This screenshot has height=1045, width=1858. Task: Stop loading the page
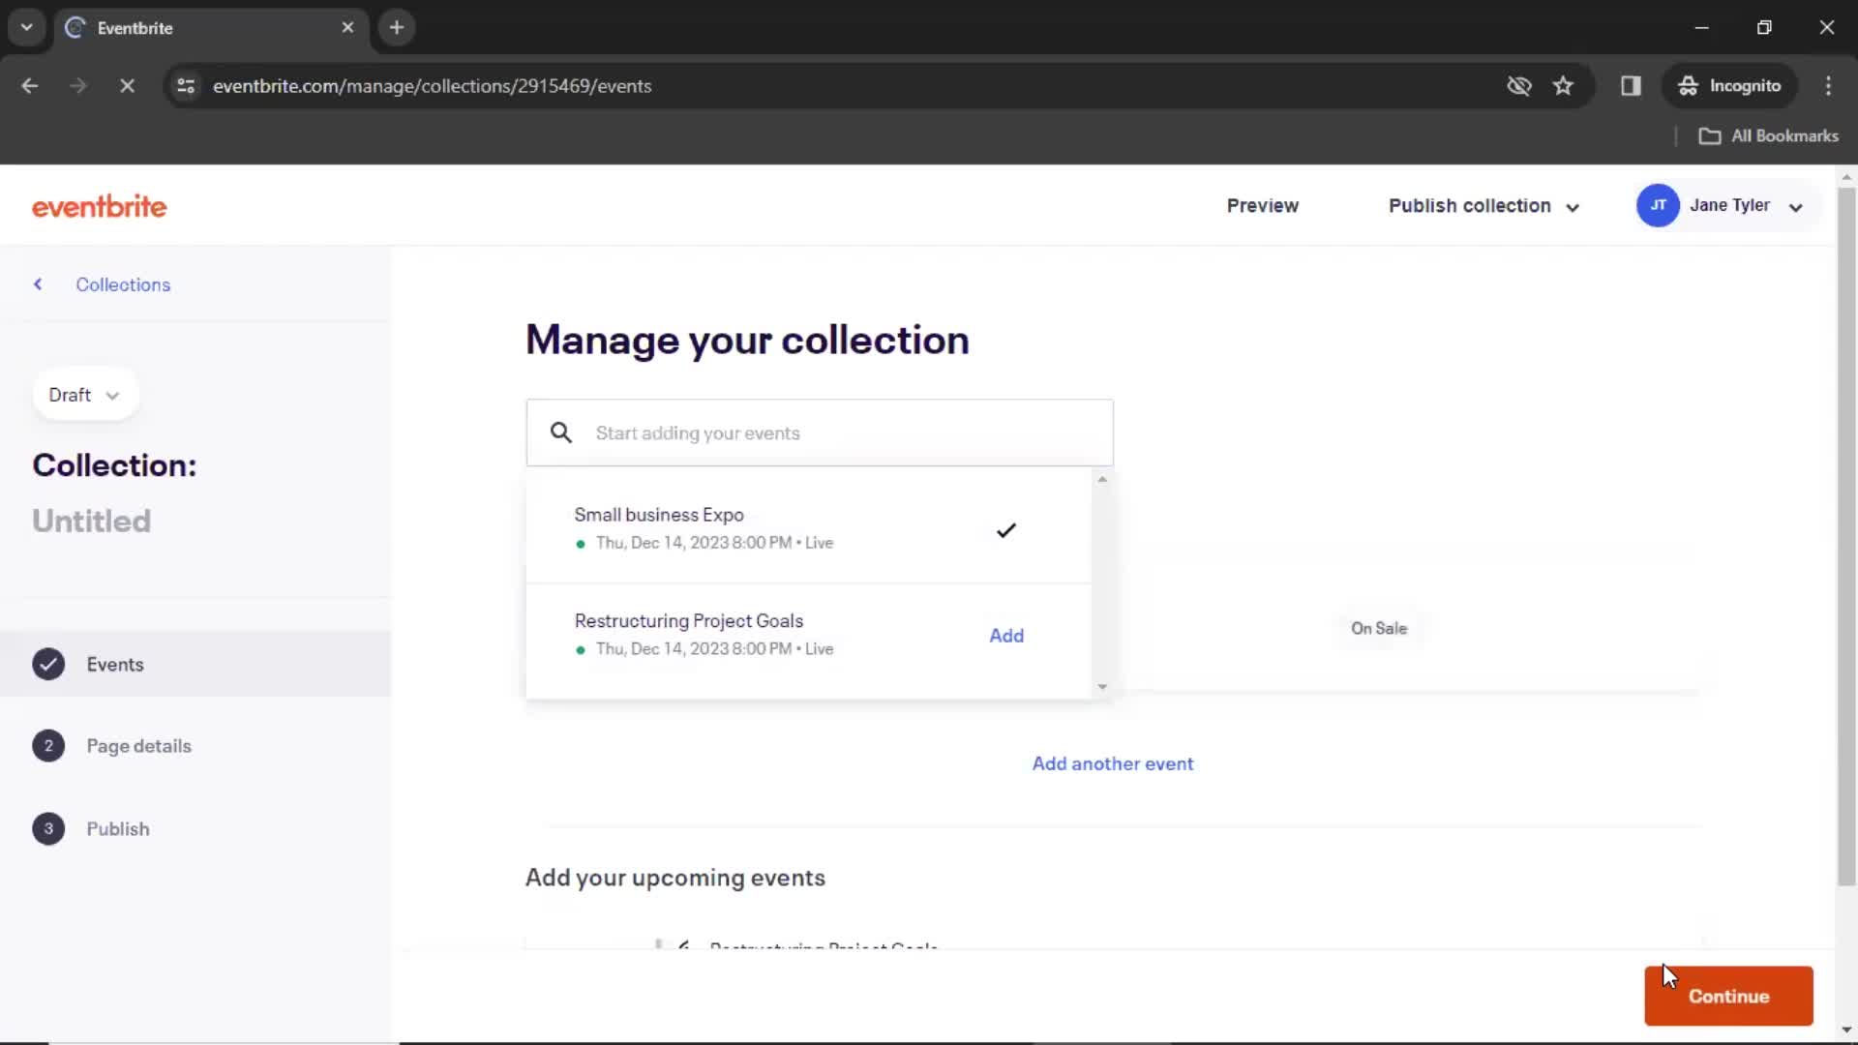coord(127,86)
